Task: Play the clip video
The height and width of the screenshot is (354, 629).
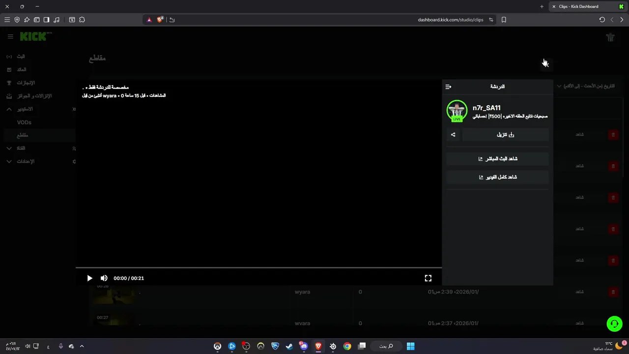Action: click(89, 278)
